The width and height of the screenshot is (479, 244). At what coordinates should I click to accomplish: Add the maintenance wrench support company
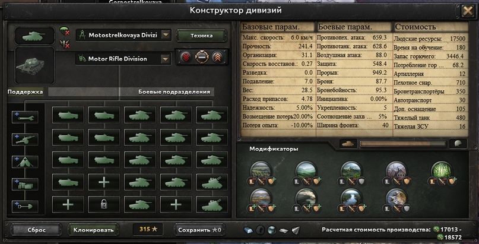(25, 117)
